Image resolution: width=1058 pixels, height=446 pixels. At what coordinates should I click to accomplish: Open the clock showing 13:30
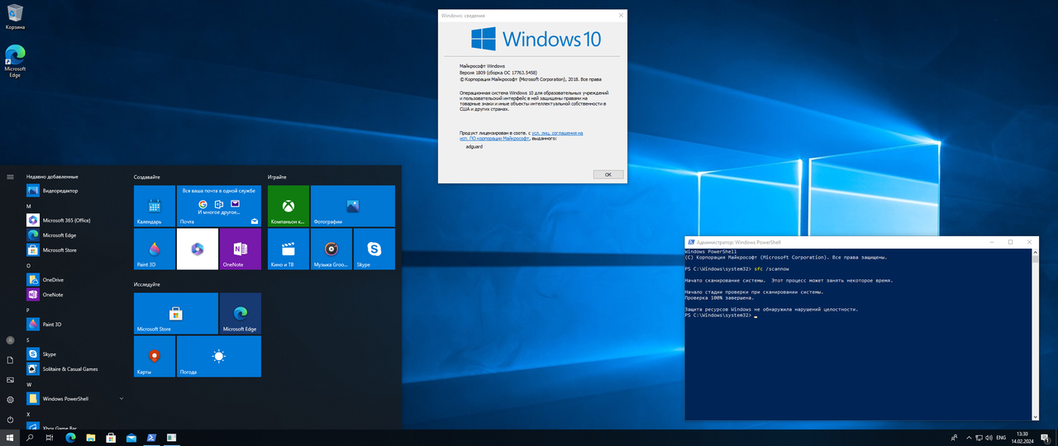pyautogui.click(x=1022, y=438)
